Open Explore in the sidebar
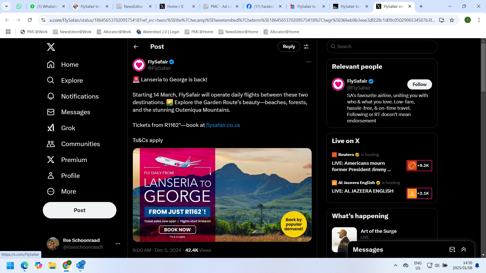486x273 pixels. (65, 80)
